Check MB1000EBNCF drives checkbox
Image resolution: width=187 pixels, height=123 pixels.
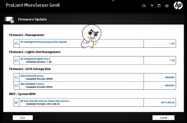click(16, 86)
